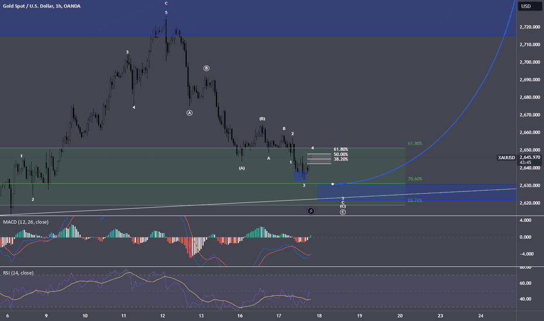Image resolution: width=544 pixels, height=321 pixels.
Task: Click the 2,630.000 price axis label
Action: tap(530, 186)
